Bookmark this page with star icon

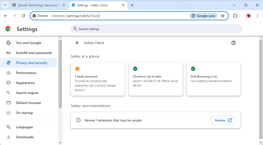[x=223, y=16]
